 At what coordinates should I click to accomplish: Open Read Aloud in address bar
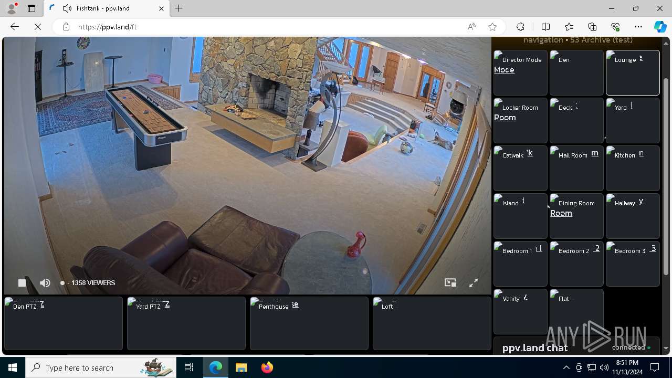471,27
